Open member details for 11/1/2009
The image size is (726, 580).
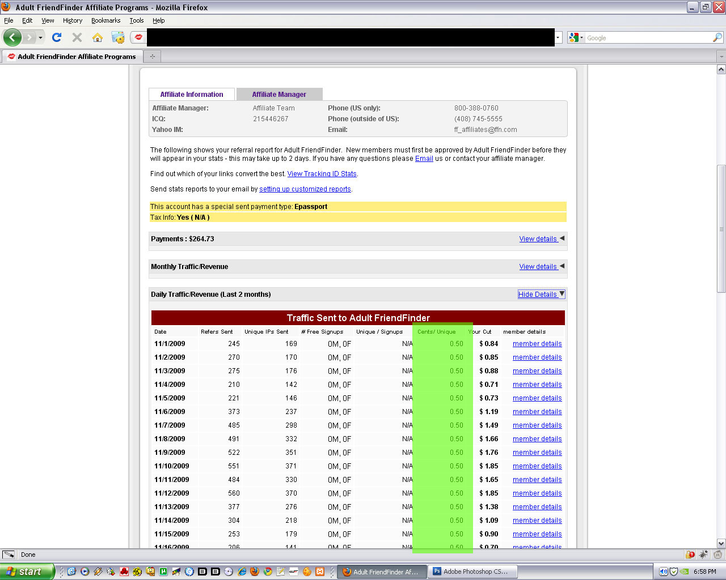pos(537,344)
